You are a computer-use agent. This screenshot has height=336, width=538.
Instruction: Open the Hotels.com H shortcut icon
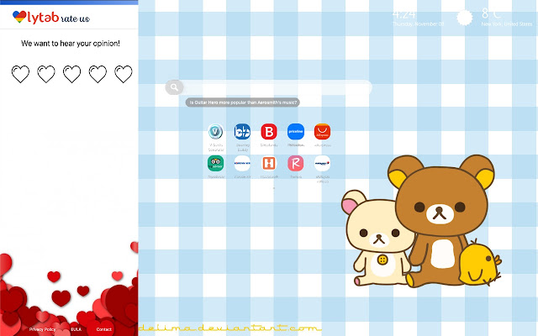(269, 163)
